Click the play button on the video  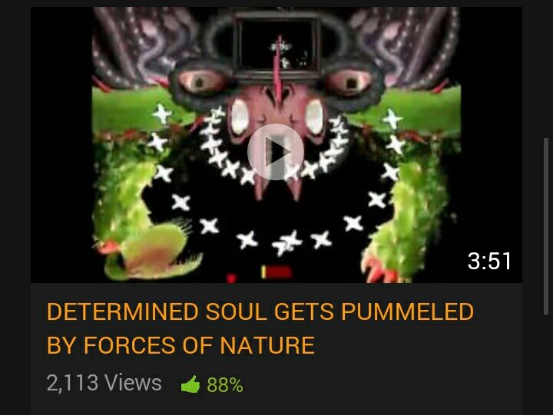[x=276, y=152]
